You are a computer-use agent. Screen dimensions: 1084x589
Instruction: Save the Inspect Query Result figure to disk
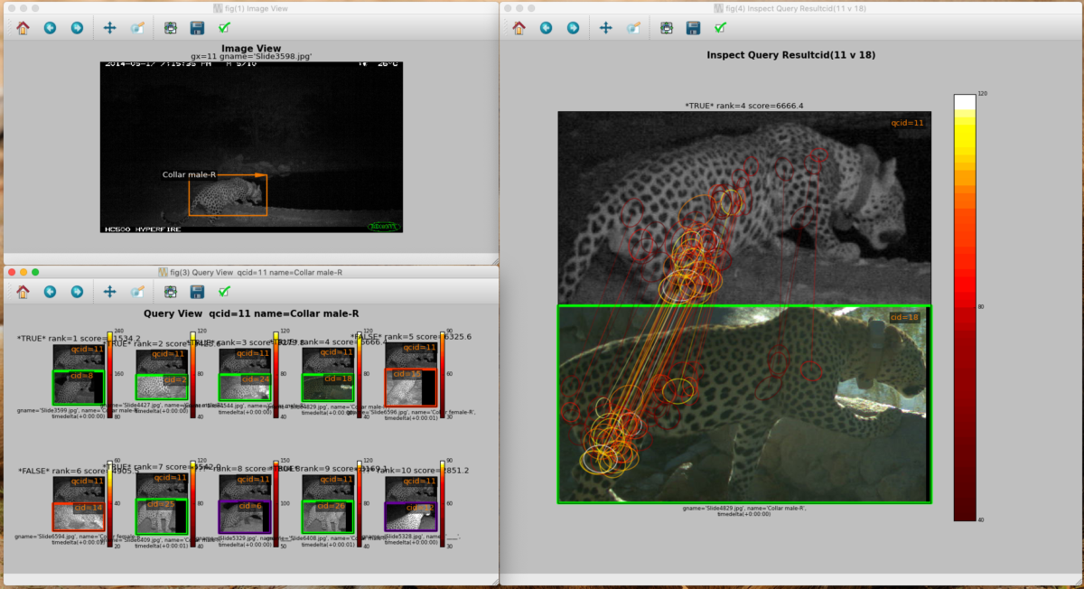(693, 27)
